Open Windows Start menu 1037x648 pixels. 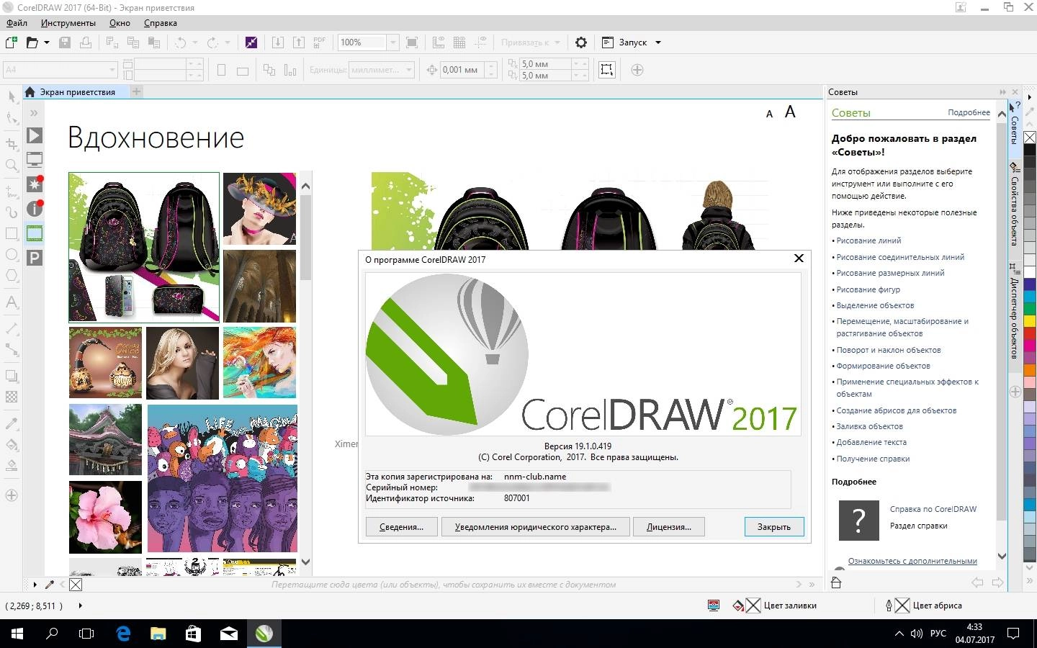click(x=17, y=634)
